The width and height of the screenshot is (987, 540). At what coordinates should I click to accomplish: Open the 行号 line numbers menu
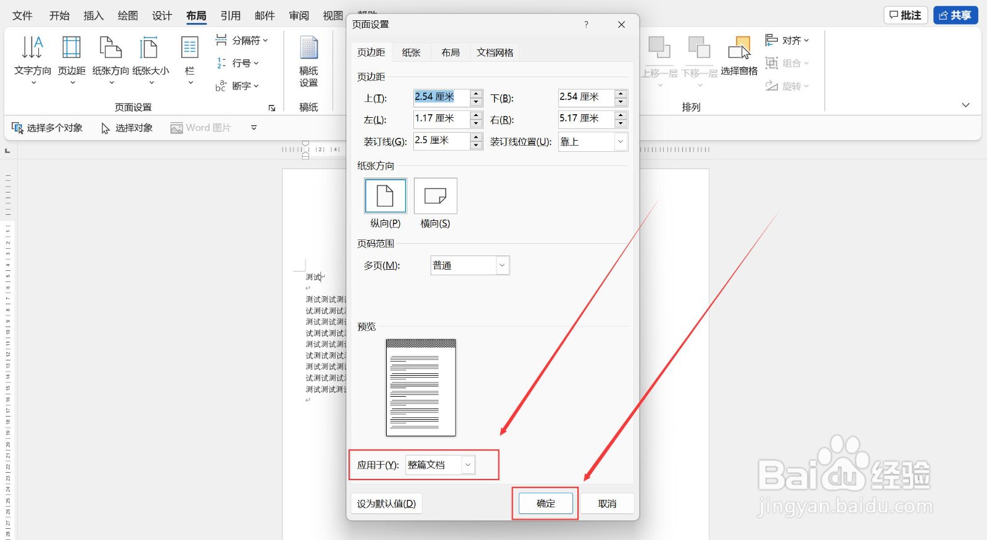point(237,63)
